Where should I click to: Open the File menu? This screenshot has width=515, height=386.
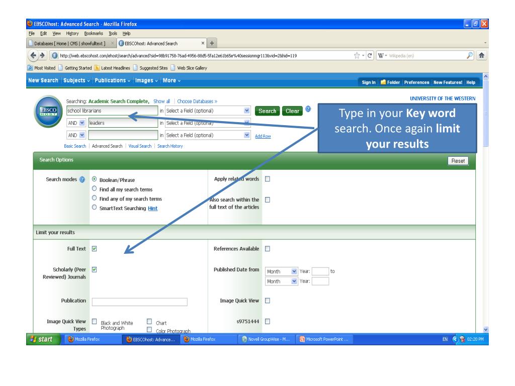[32, 34]
